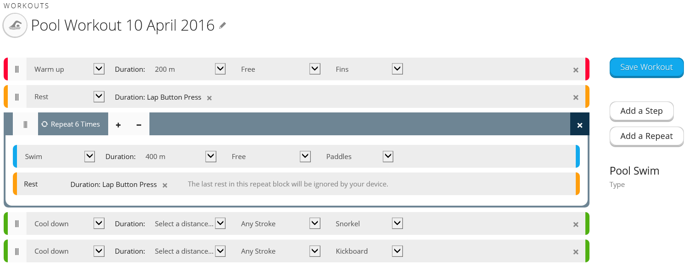The width and height of the screenshot is (694, 266).
Task: Increase repeat count with the plus button
Action: 118,125
